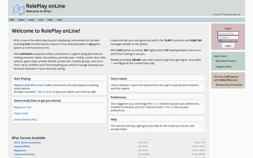253x158 pixels.
Task: Click Some handy links to get you started heading
Action: pos(37,101)
